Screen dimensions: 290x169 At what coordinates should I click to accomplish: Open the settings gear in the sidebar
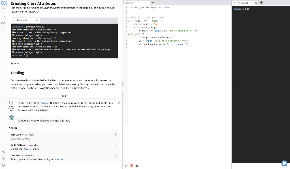click(x=3, y=165)
